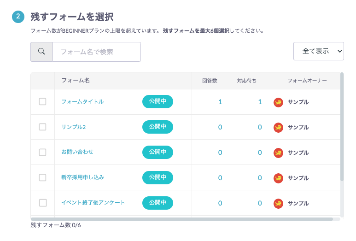Focus the フォーム名で検索 search field

click(97, 52)
